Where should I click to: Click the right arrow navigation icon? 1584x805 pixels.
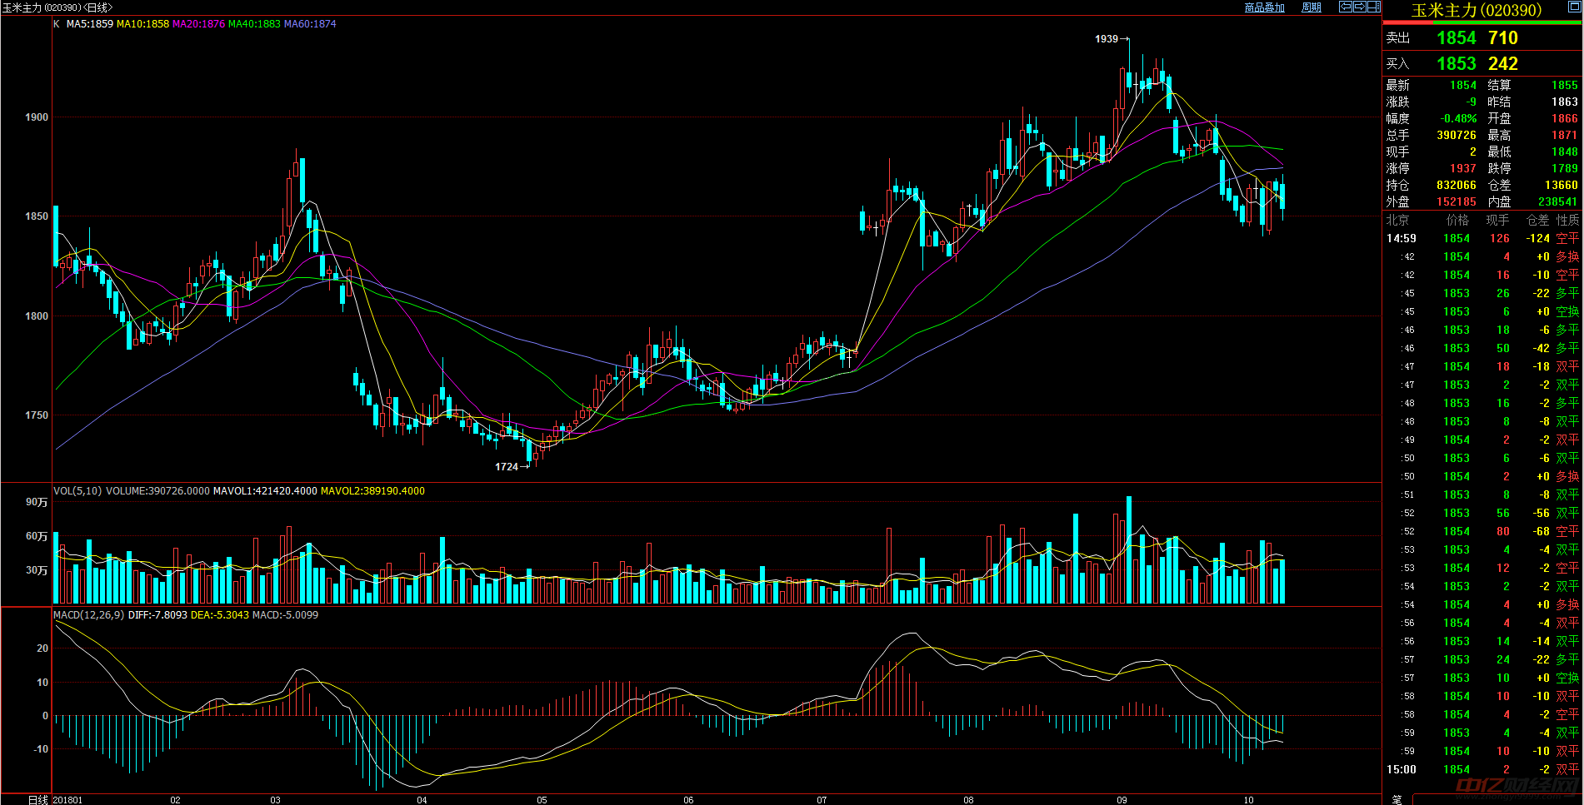point(1360,7)
